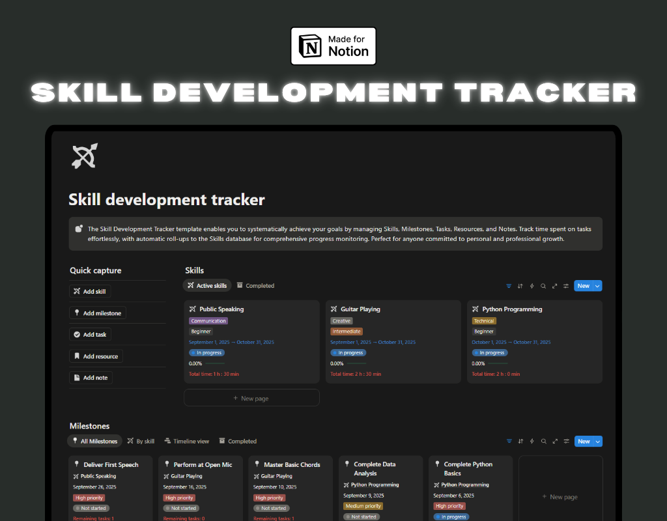This screenshot has height=521, width=667.
Task: Click Add skill quick capture button
Action: 90,291
